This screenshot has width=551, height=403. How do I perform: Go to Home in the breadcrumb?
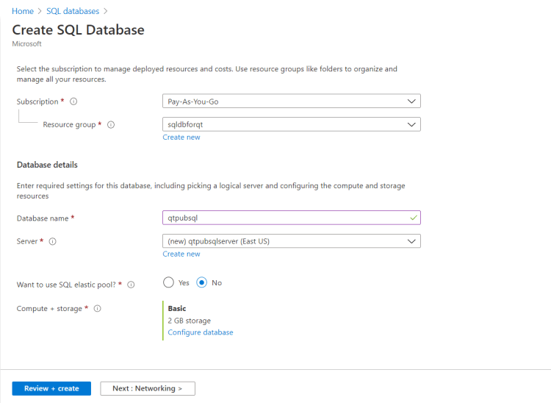23,11
